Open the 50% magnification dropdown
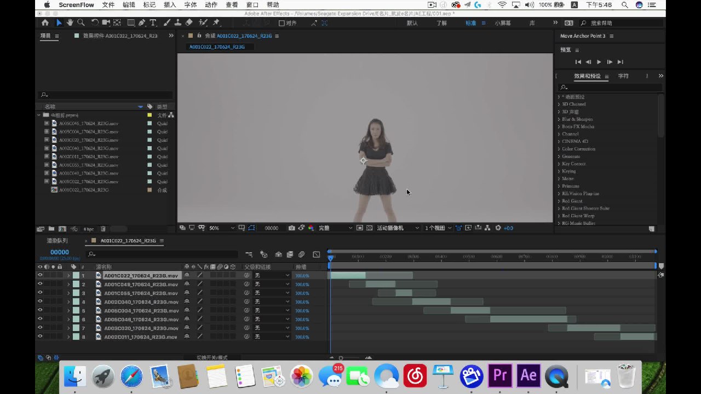 point(222,228)
